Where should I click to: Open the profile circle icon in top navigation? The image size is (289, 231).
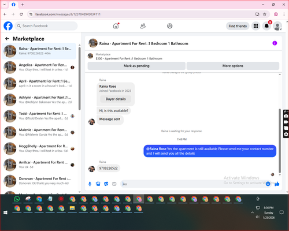click(x=170, y=26)
